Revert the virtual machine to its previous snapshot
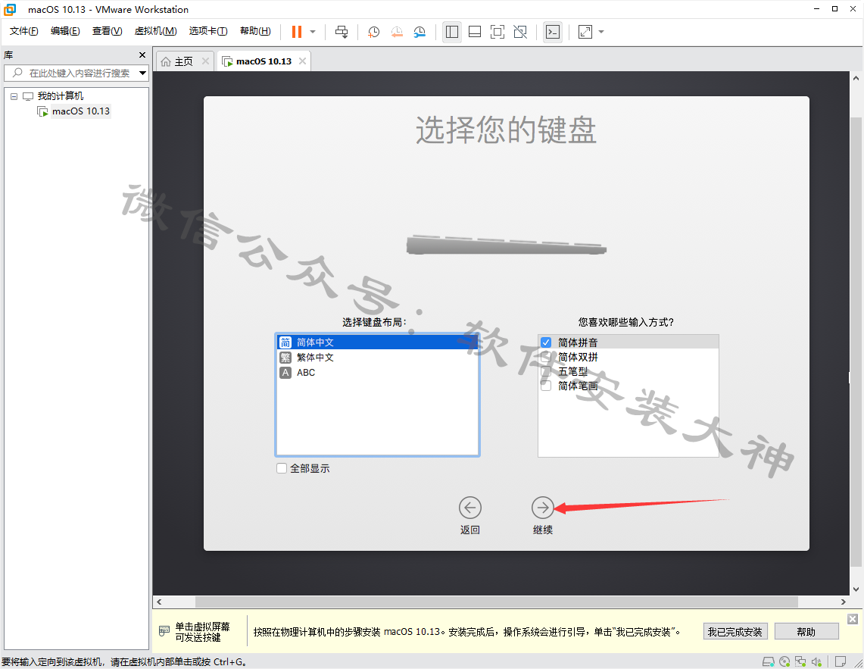Viewport: 864px width, 669px height. click(x=397, y=32)
